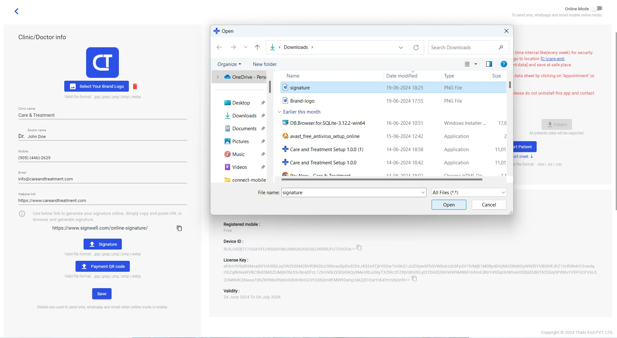Screen dimensions: 617x338
Task: Open dialog help icon
Action: click(x=504, y=64)
